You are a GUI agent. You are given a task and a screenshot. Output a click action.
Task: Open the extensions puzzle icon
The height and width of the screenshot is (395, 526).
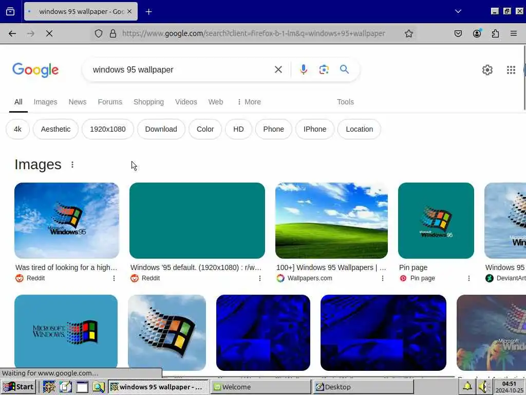[495, 33]
